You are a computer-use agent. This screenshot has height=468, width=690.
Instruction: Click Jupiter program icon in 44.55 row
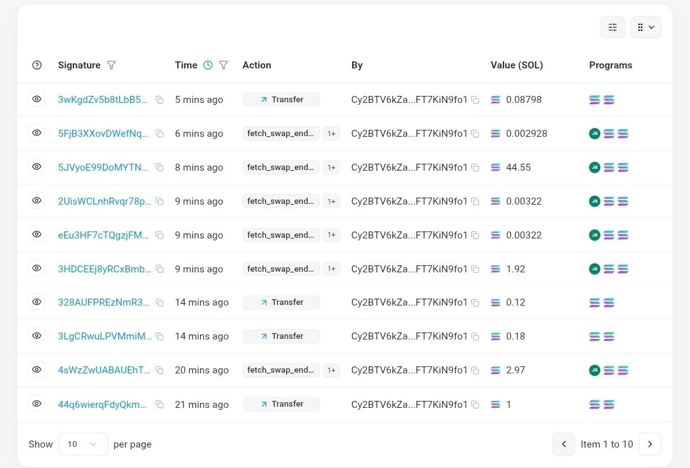[595, 168]
